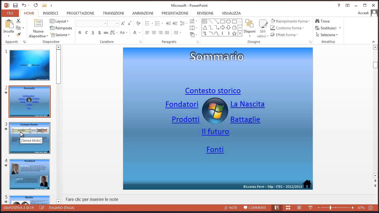Open the text direction dropdown

pyautogui.click(x=193, y=21)
